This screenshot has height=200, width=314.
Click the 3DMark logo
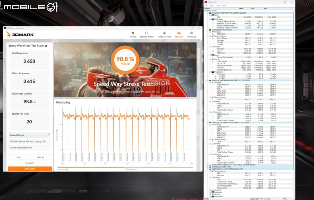(20, 35)
